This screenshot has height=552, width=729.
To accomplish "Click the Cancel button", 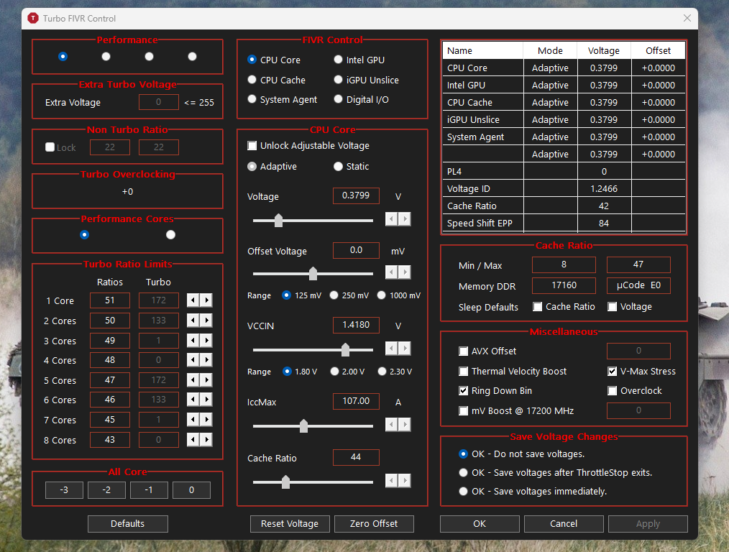I will click(564, 524).
